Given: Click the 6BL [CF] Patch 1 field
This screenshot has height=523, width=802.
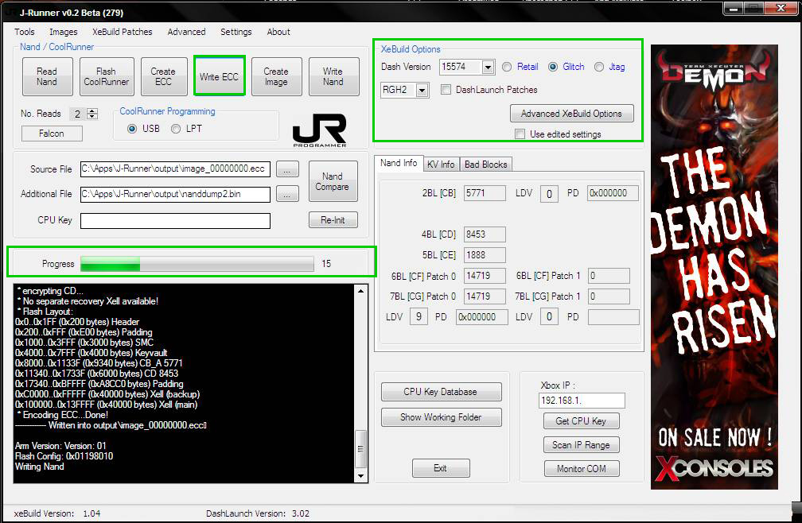Looking at the screenshot, I should tap(609, 276).
